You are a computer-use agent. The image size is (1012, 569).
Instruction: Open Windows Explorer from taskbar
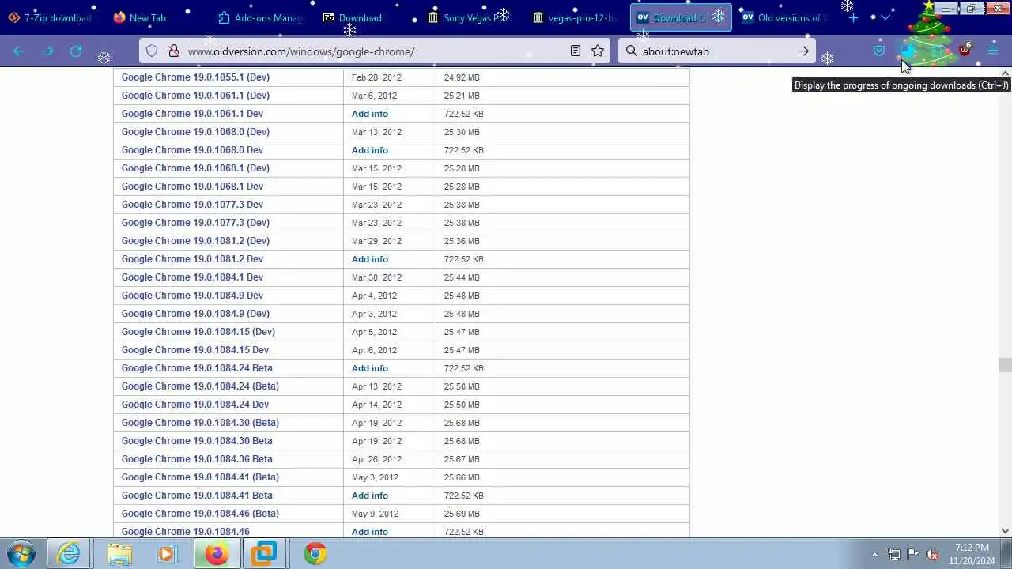pos(119,554)
